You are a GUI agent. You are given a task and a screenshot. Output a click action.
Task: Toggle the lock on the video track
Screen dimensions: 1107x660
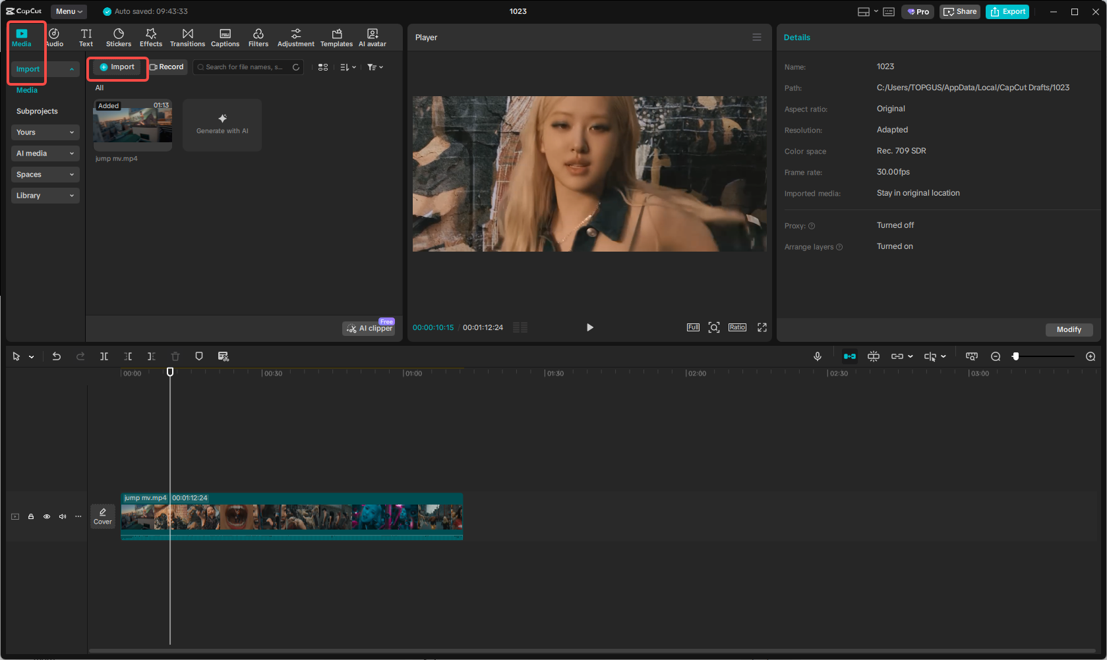pos(30,516)
